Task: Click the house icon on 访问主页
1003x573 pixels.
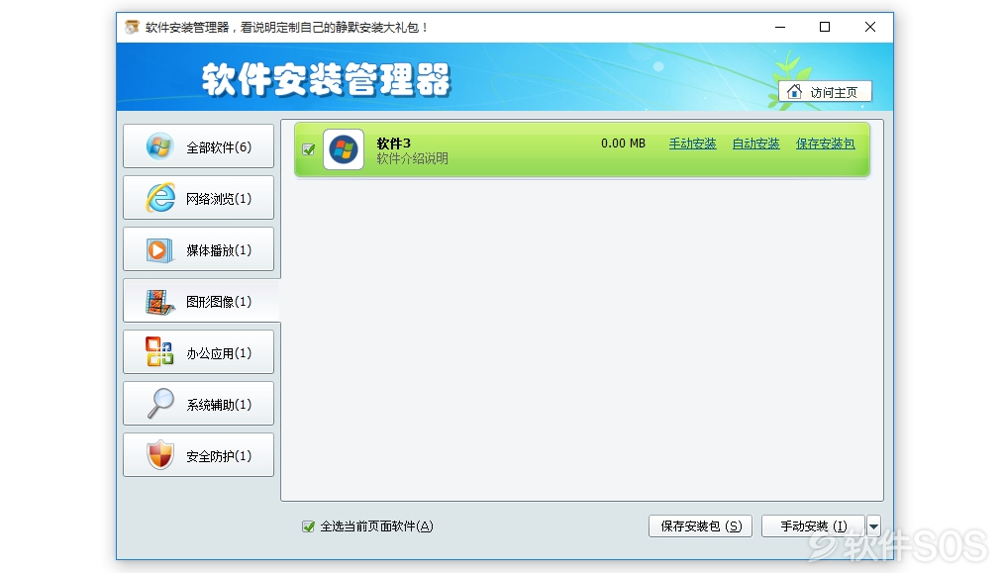Action: [794, 91]
